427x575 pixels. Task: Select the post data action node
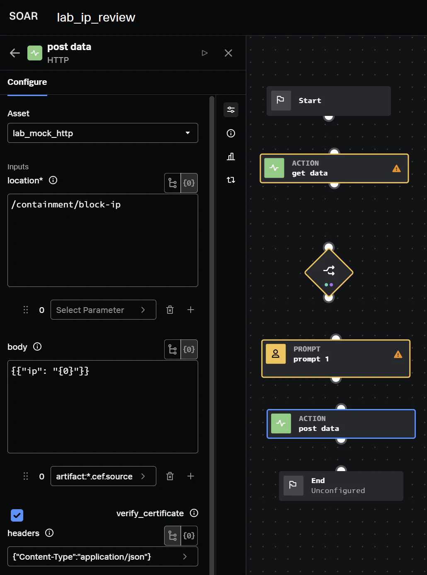[341, 424]
